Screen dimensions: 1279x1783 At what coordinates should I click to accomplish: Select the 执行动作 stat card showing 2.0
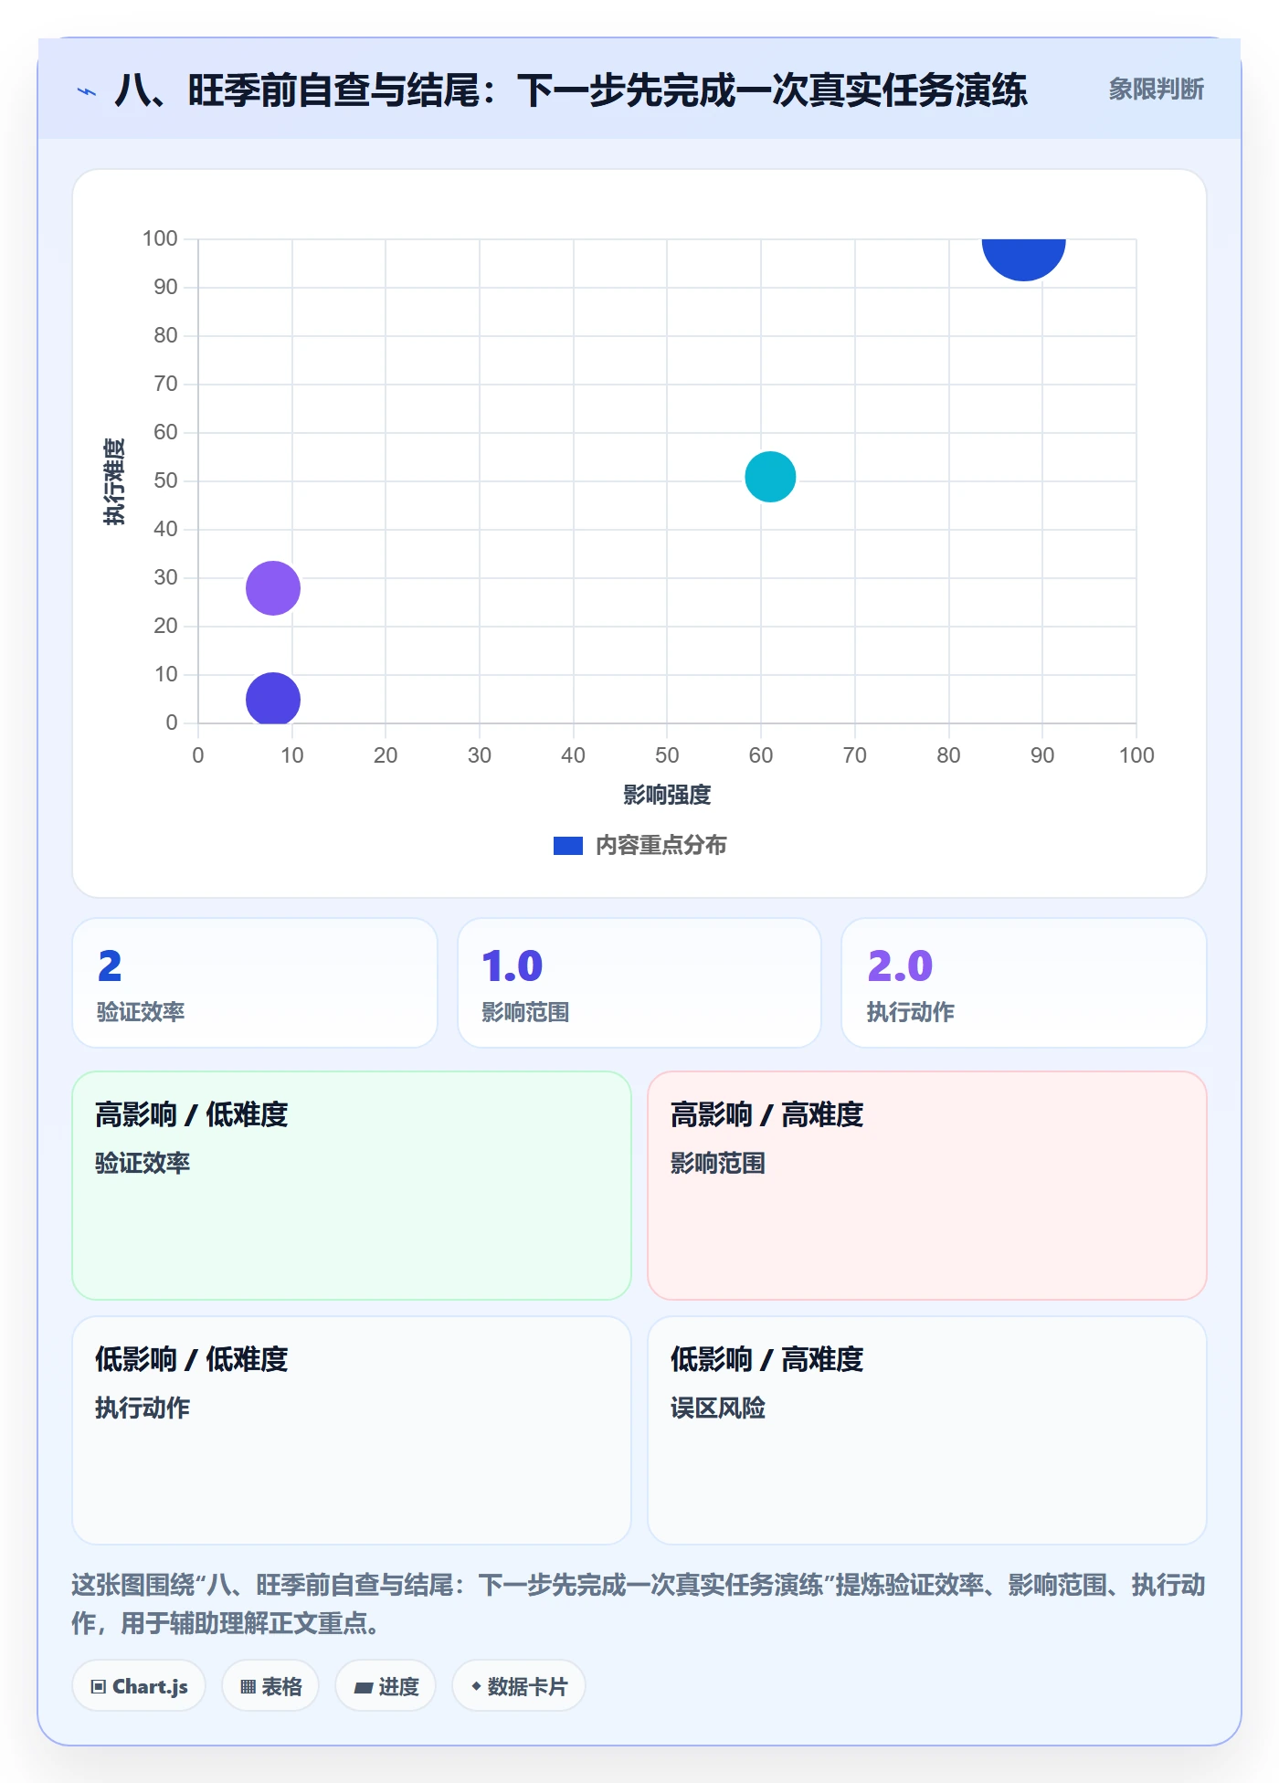click(x=1024, y=983)
